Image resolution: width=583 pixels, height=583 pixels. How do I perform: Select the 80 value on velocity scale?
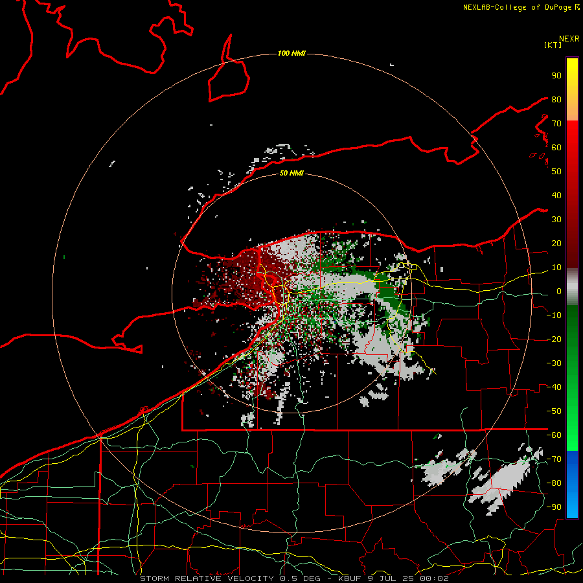point(556,100)
